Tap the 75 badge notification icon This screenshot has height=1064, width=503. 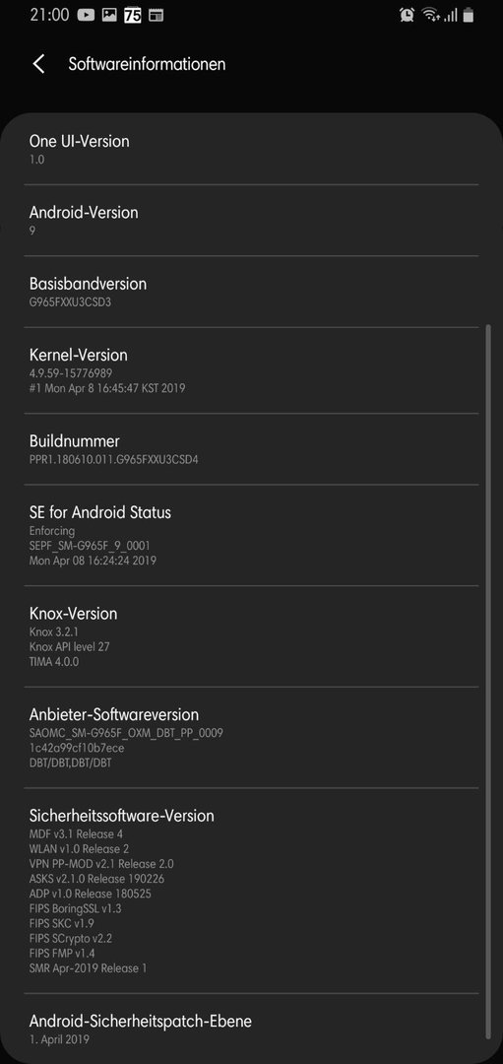(x=132, y=15)
